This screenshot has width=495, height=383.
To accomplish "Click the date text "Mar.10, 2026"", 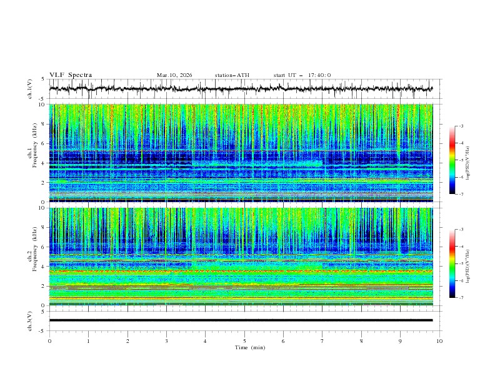I will [x=174, y=75].
